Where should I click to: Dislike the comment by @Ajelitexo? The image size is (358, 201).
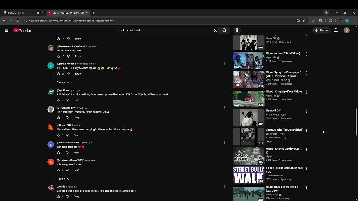click(67, 100)
